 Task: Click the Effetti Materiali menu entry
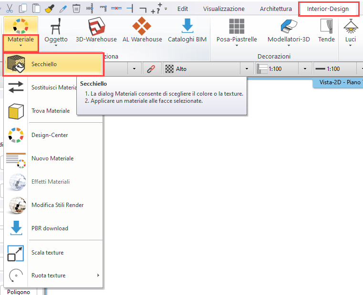click(54, 182)
